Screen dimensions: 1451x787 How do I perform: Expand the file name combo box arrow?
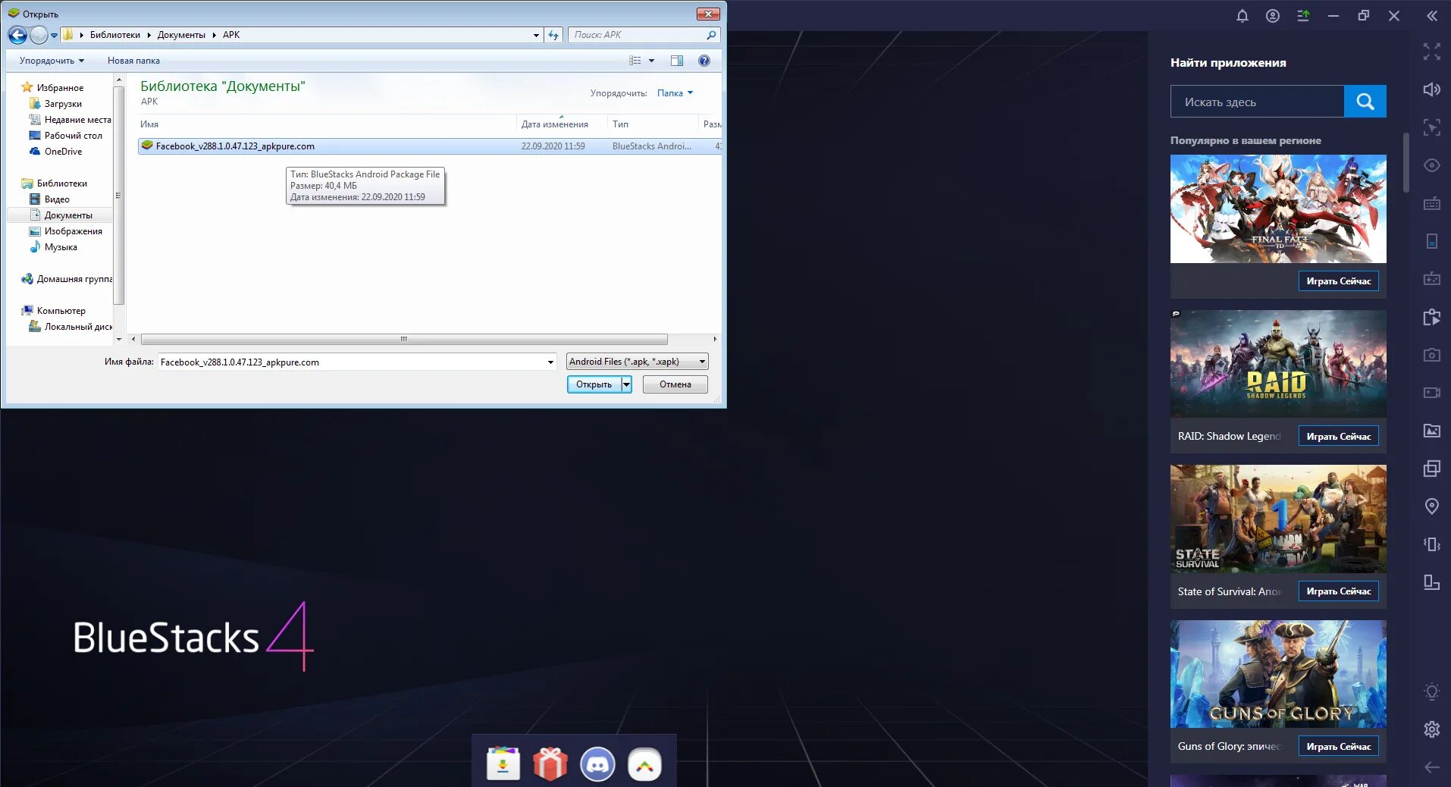tap(550, 362)
